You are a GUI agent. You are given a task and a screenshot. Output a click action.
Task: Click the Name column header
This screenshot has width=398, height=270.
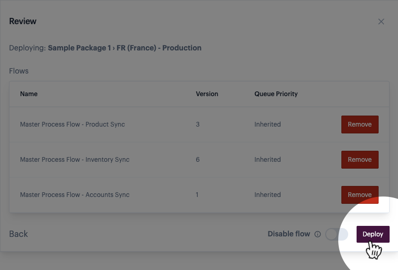coord(29,94)
